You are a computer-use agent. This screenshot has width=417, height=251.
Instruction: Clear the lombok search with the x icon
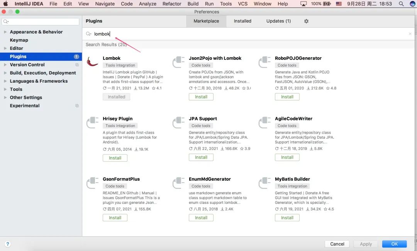(410, 34)
